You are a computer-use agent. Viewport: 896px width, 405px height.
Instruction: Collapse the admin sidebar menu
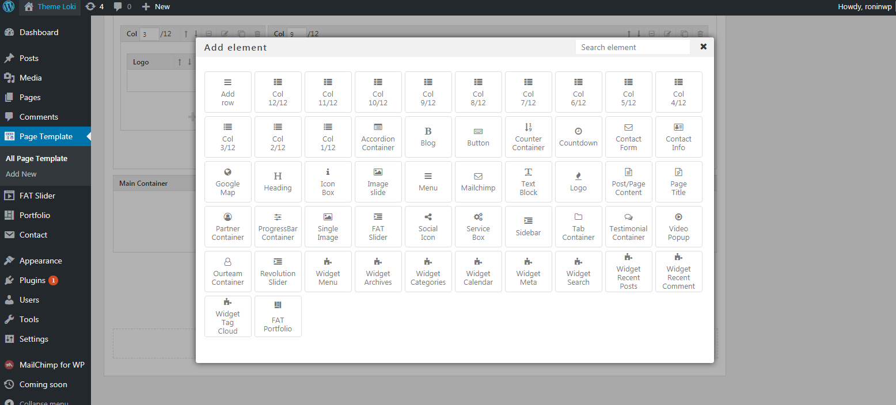coord(44,403)
